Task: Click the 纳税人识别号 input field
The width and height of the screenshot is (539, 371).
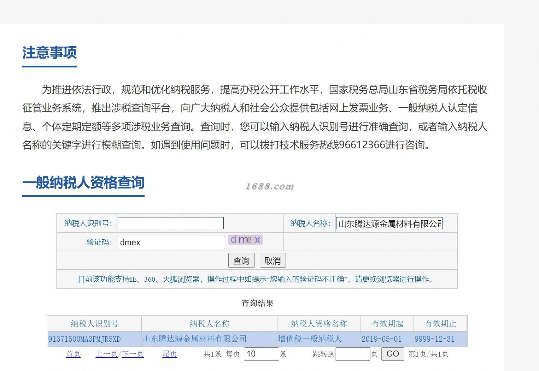Action: (171, 223)
